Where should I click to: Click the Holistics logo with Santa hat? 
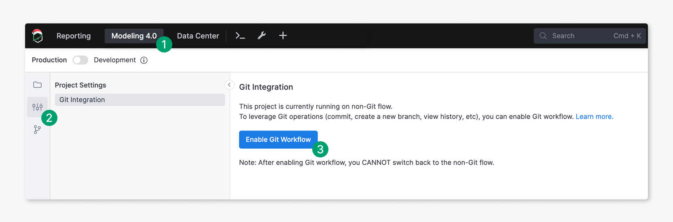click(38, 36)
